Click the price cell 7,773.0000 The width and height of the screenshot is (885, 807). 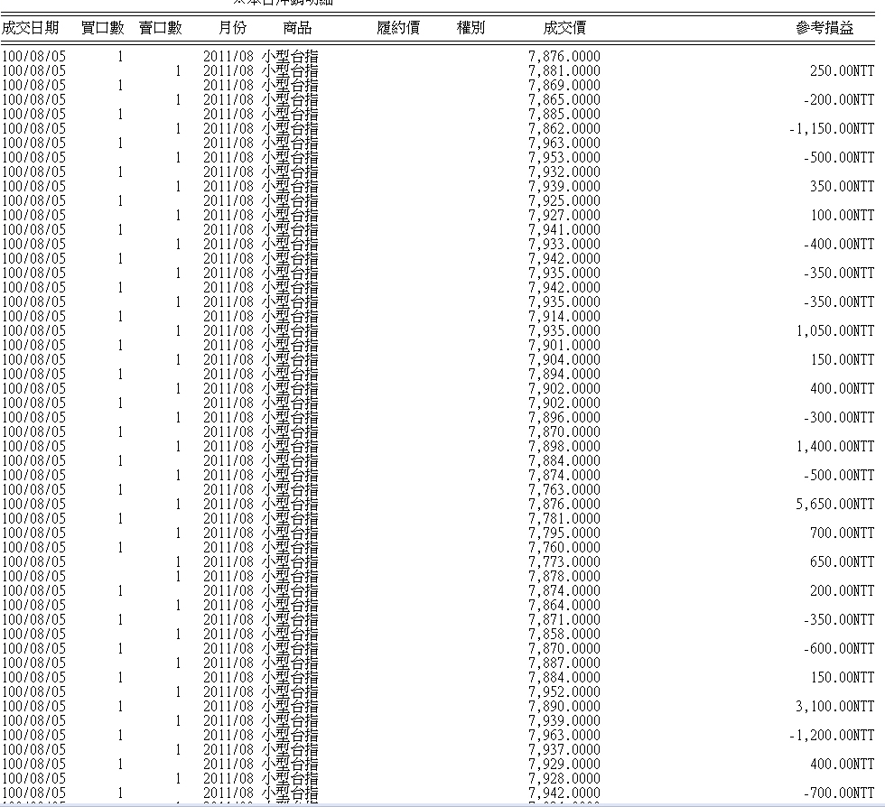564,562
